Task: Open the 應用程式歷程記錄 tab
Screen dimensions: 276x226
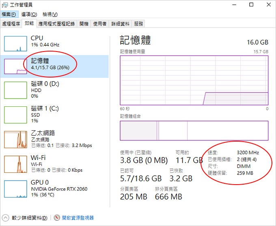Action: 57,24
